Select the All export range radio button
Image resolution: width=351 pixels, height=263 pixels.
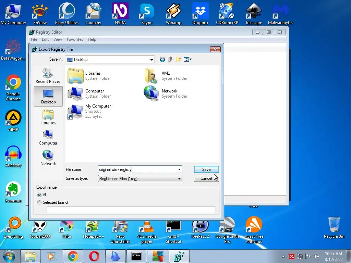(x=39, y=195)
